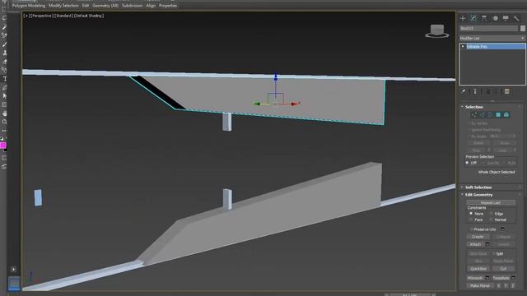Open the viewport [+] general menu

[x=26, y=16]
